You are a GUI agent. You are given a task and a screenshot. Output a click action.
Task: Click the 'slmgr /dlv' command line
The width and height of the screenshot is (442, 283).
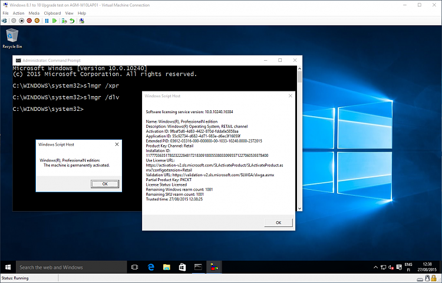point(66,97)
